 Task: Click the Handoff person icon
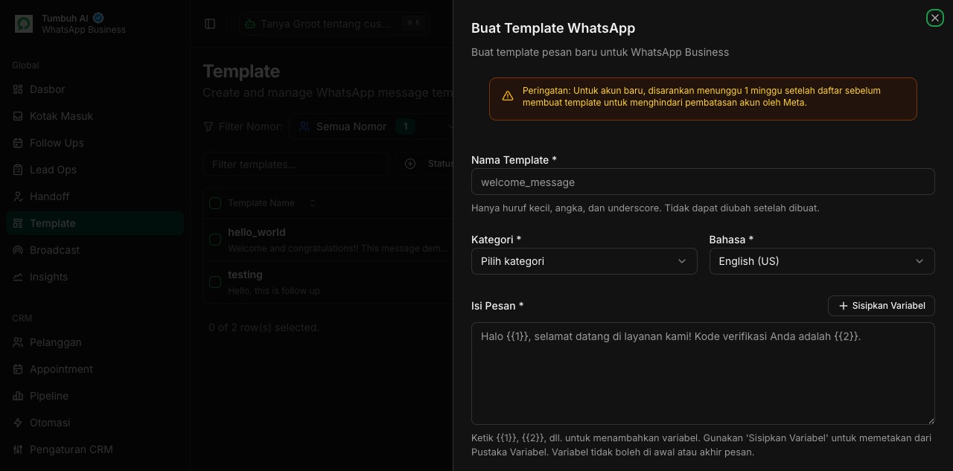(x=18, y=196)
